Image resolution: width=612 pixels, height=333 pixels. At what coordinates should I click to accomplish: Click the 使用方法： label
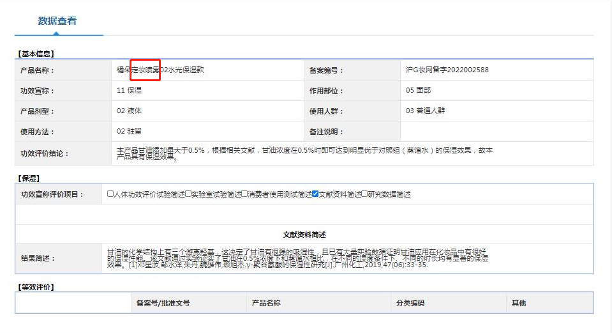pos(38,132)
